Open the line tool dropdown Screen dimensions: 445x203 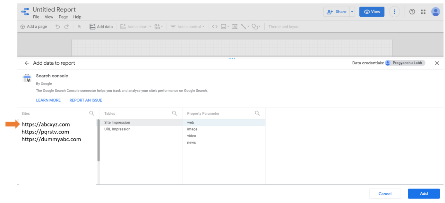point(245,27)
